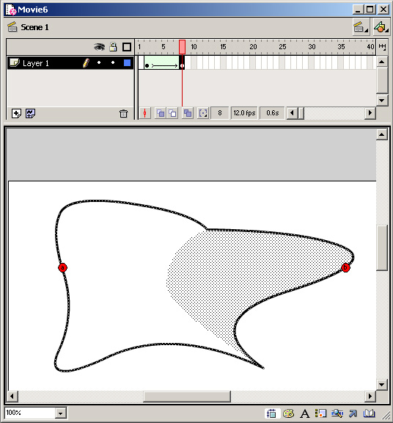The image size is (393, 423).
Task: Open the Edit Scene dropdown
Action: 361,27
